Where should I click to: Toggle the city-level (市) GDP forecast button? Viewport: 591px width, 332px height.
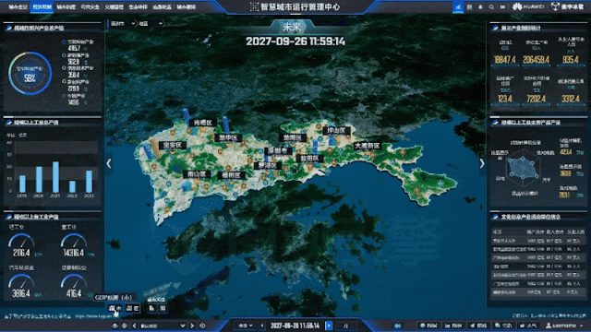pos(115,308)
